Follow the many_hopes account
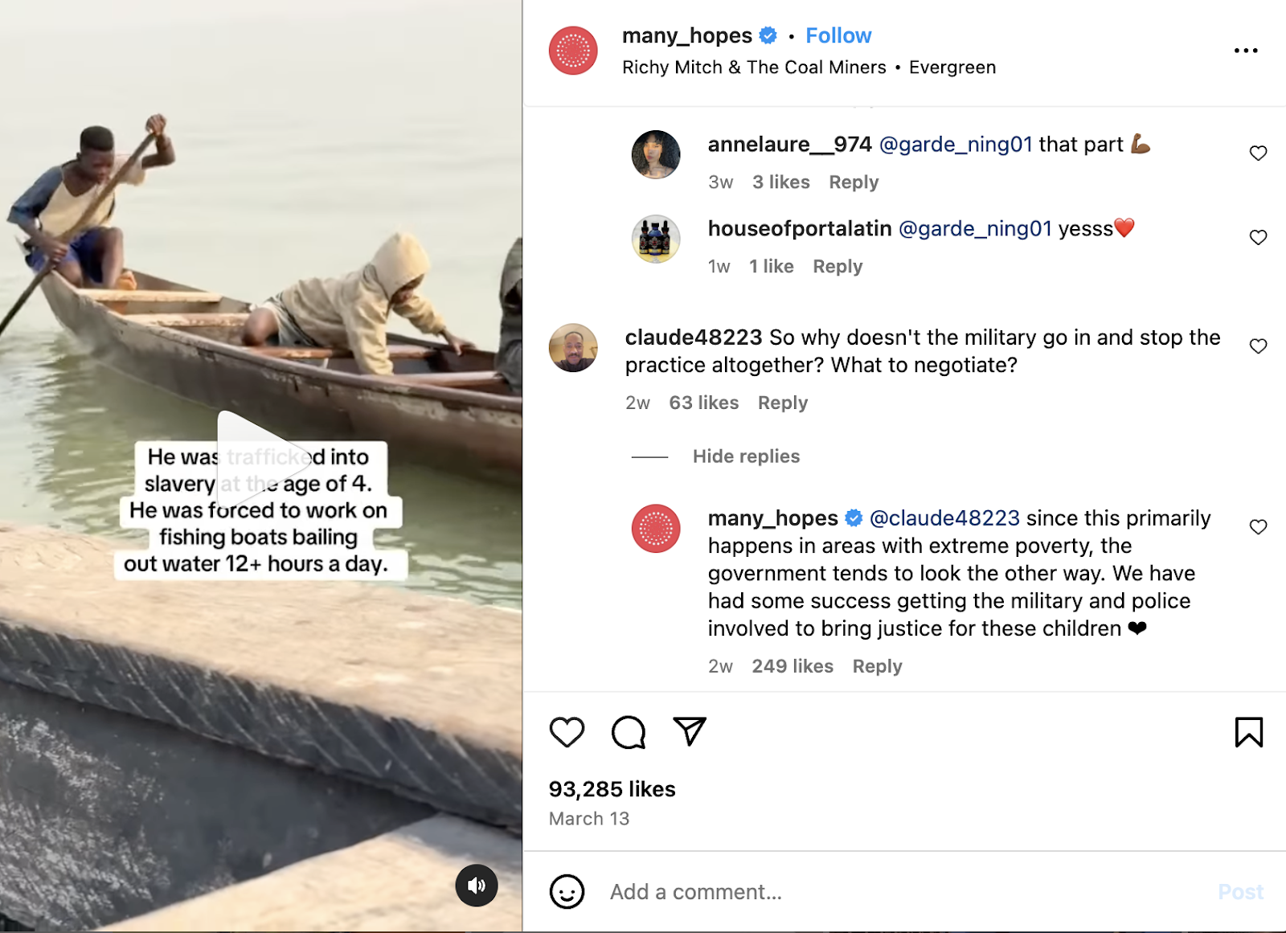The image size is (1286, 933). point(838,36)
